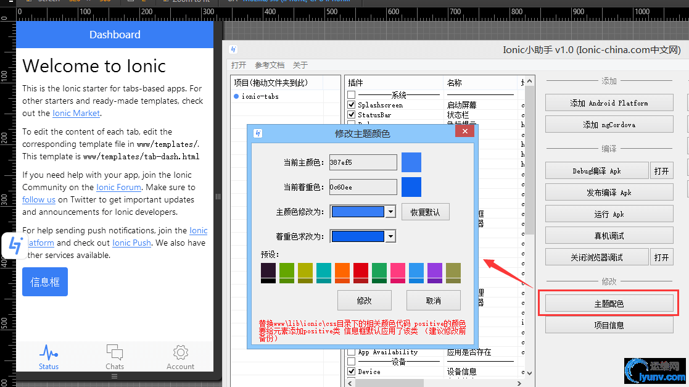This screenshot has width=689, height=387.
Task: Close the theme color dialog
Action: [465, 131]
